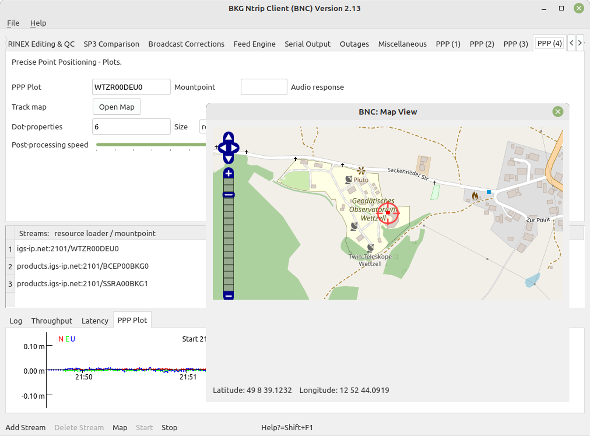Click the red crosshair position marker

point(388,212)
